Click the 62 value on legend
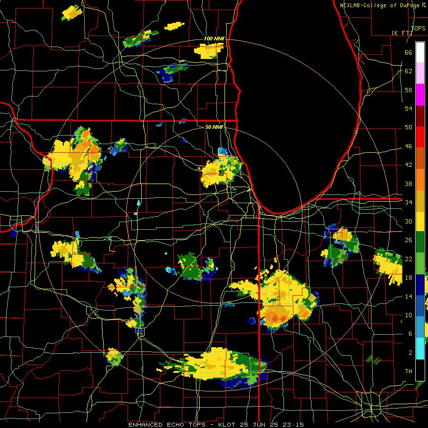Viewport: 428px width, 428px height. (x=409, y=71)
